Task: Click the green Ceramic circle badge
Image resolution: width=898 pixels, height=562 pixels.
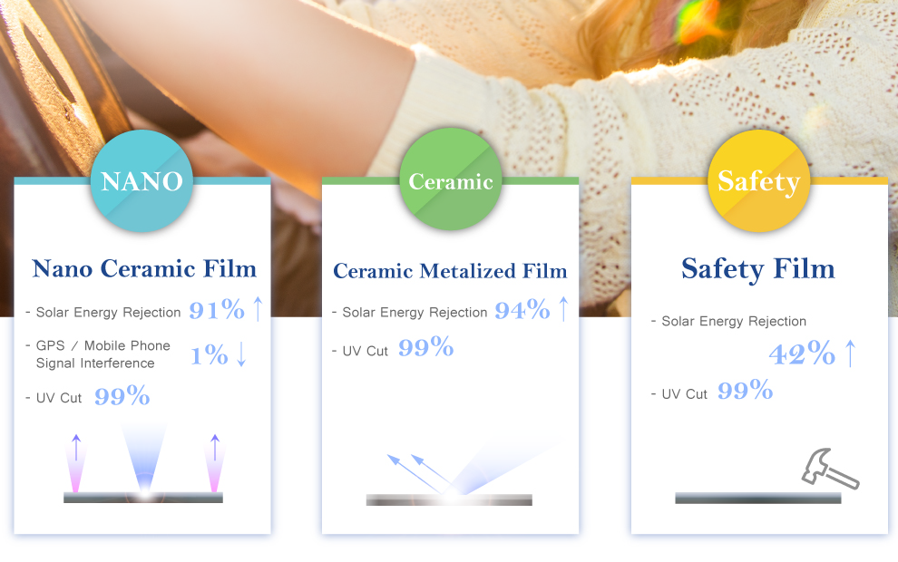Action: (450, 179)
